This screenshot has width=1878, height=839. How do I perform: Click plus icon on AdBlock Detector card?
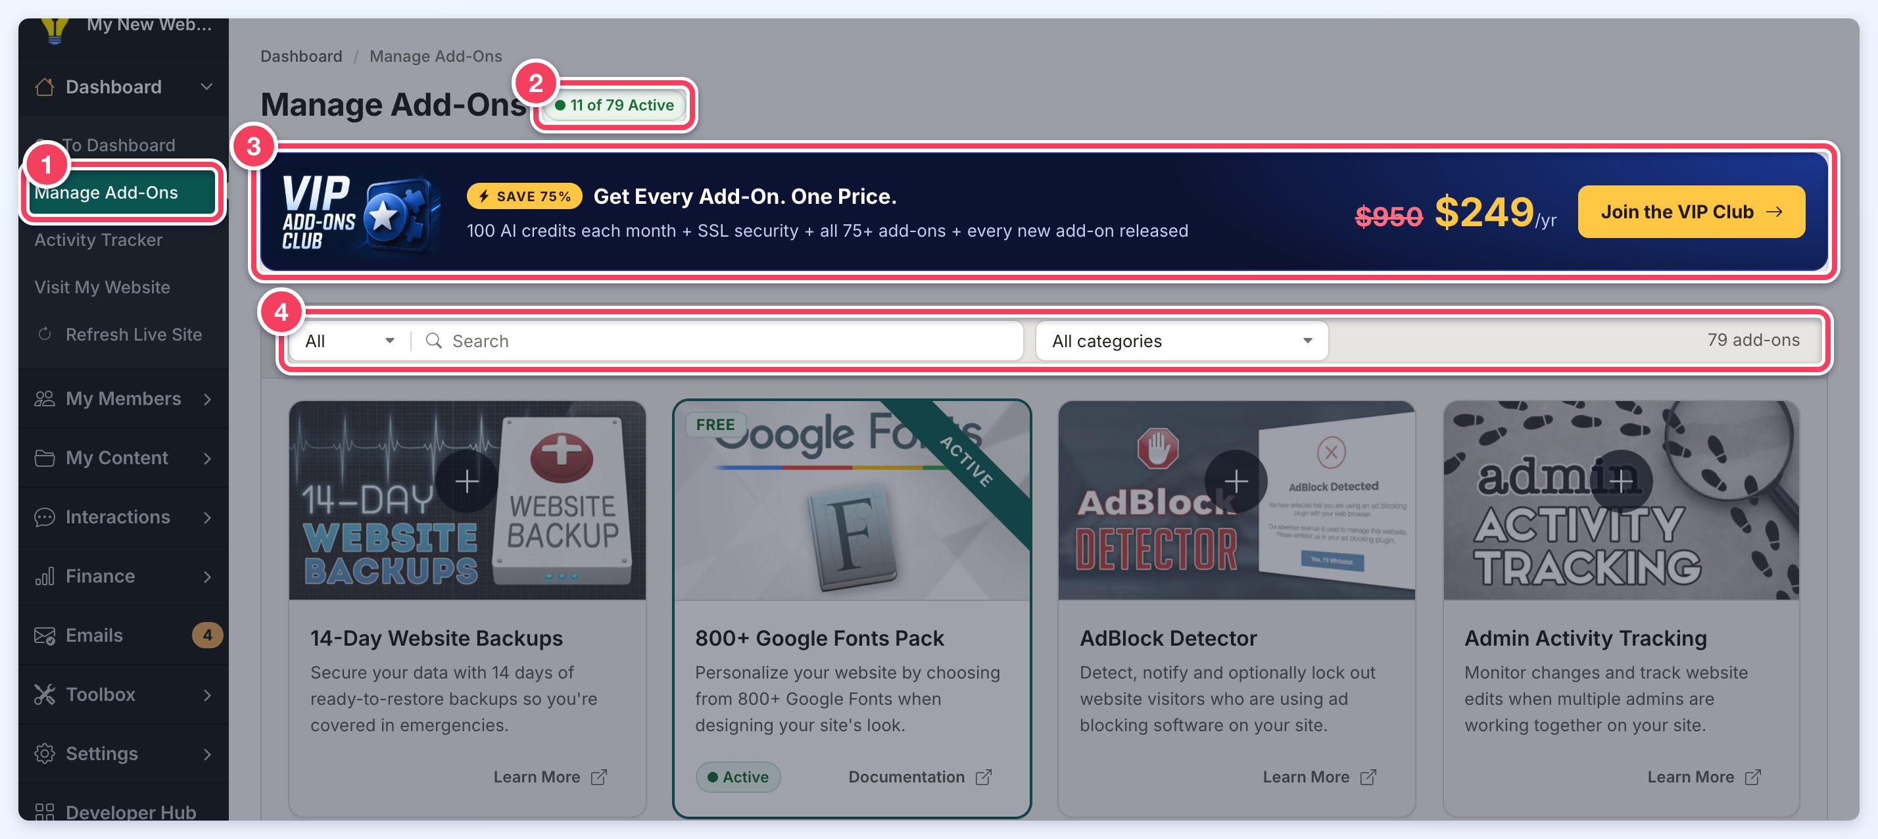pos(1236,481)
